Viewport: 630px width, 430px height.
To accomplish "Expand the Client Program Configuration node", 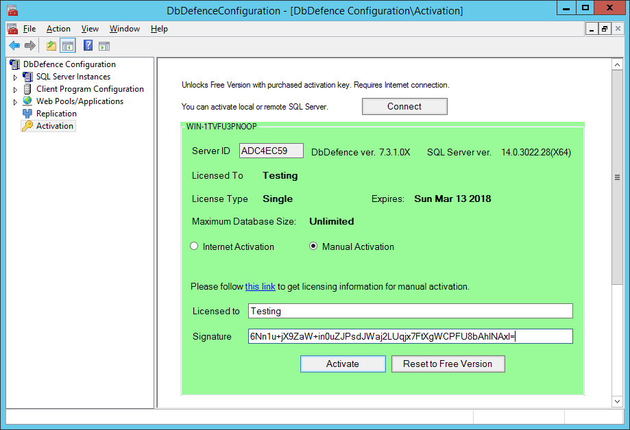I will [15, 89].
